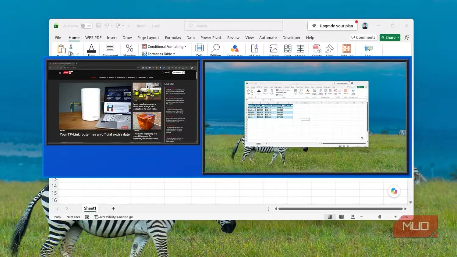Select the Normal view toggle in status bar
The height and width of the screenshot is (257, 457).
[330, 217]
